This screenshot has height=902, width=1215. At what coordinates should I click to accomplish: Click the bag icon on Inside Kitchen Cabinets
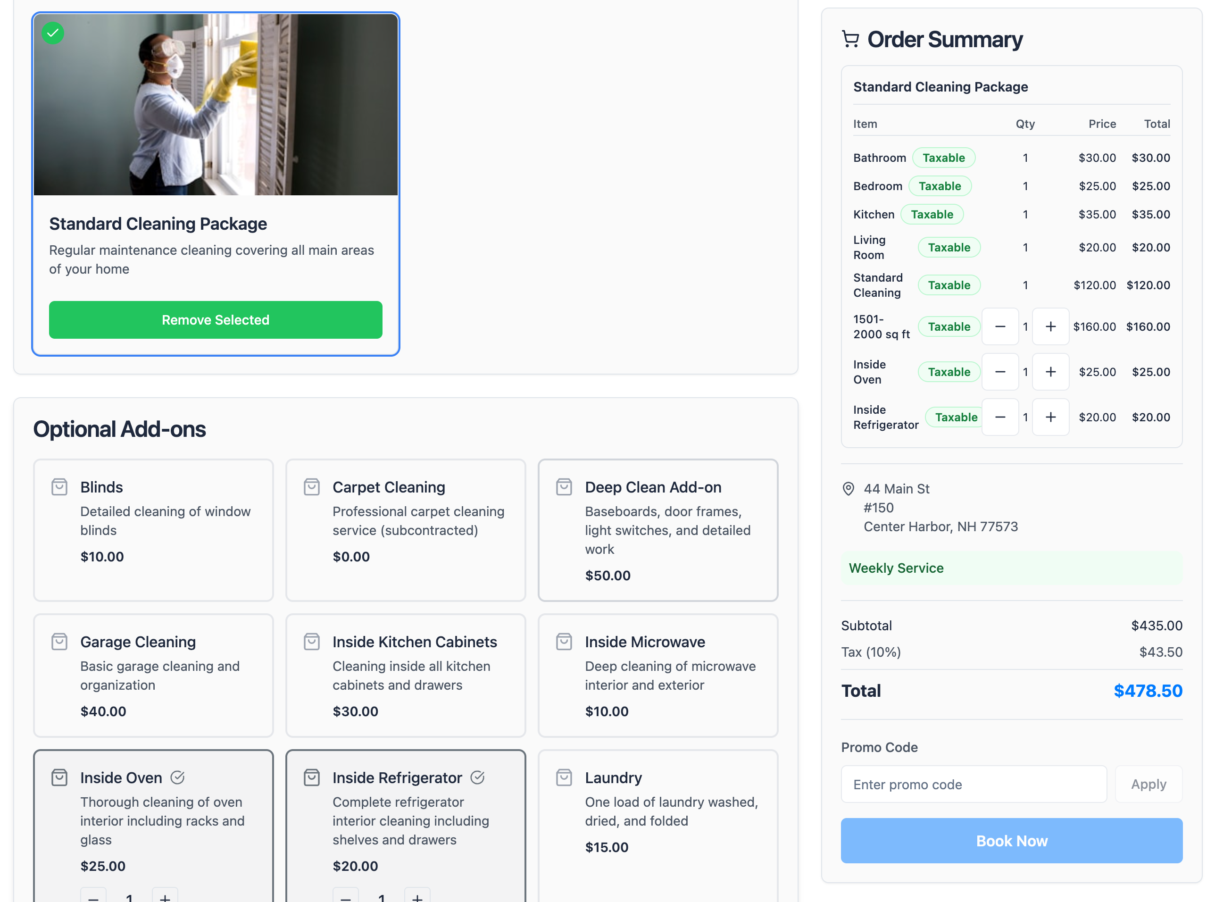312,642
